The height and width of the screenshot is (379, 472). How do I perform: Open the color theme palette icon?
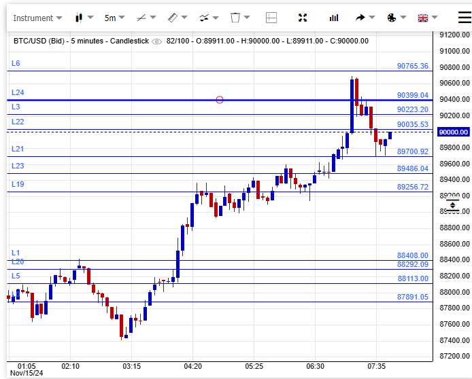[x=392, y=18]
